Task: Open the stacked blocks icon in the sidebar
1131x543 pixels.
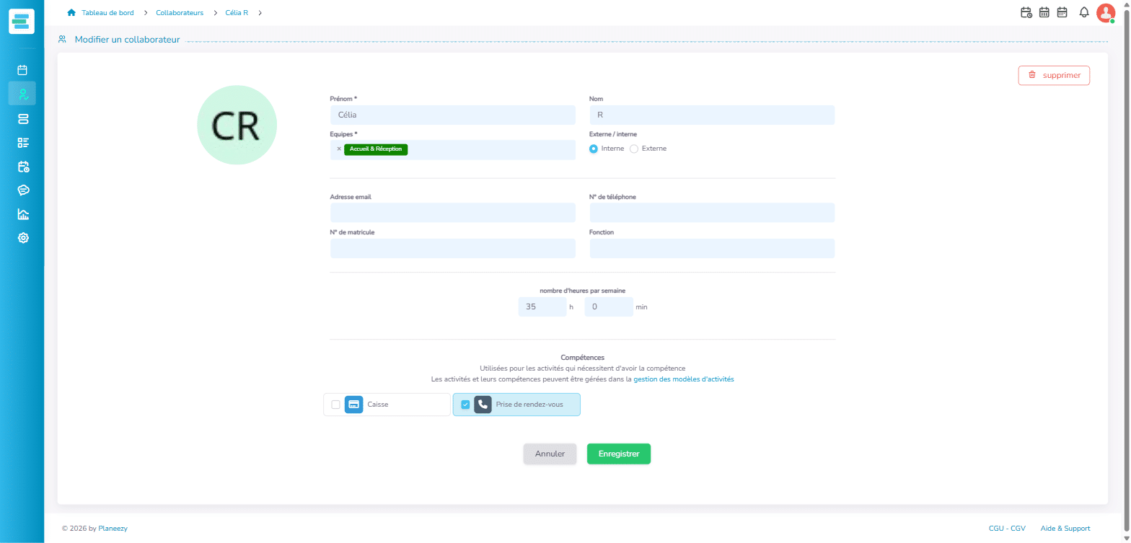Action: point(22,118)
